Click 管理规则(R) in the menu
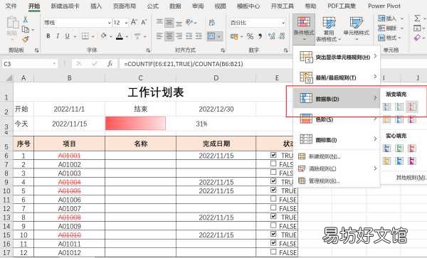 pos(337,181)
